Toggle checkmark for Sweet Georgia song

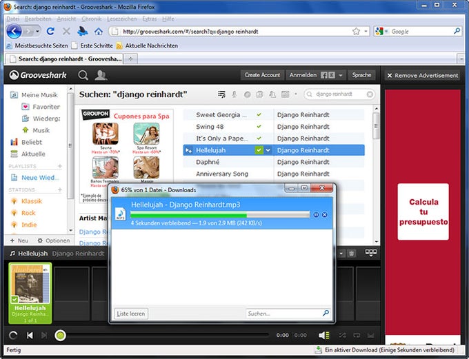[x=259, y=114]
